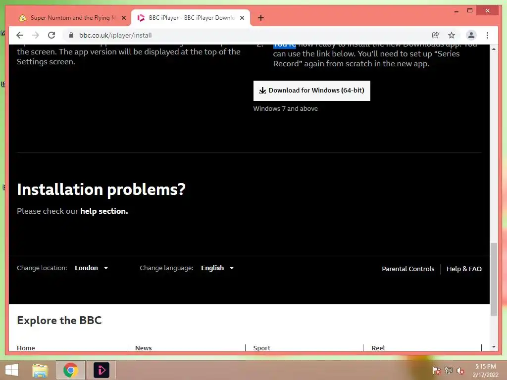This screenshot has width=507, height=380.
Task: Click the Sport link under Explore the BBC
Action: [x=261, y=348]
